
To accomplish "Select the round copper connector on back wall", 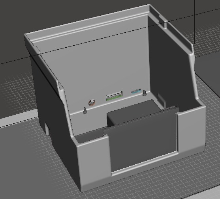I will [x=92, y=102].
